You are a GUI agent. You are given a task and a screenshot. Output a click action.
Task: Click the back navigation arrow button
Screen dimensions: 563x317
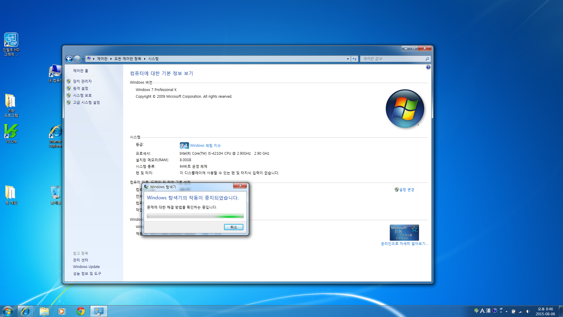tap(69, 59)
